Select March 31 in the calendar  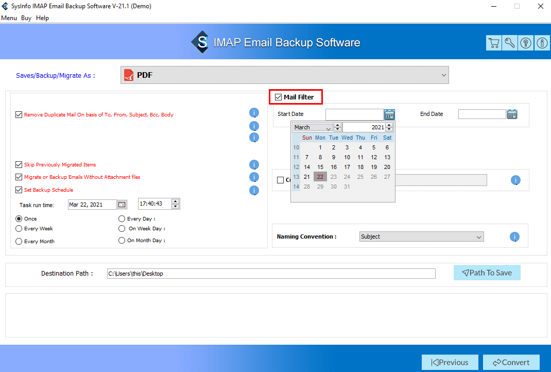point(347,187)
